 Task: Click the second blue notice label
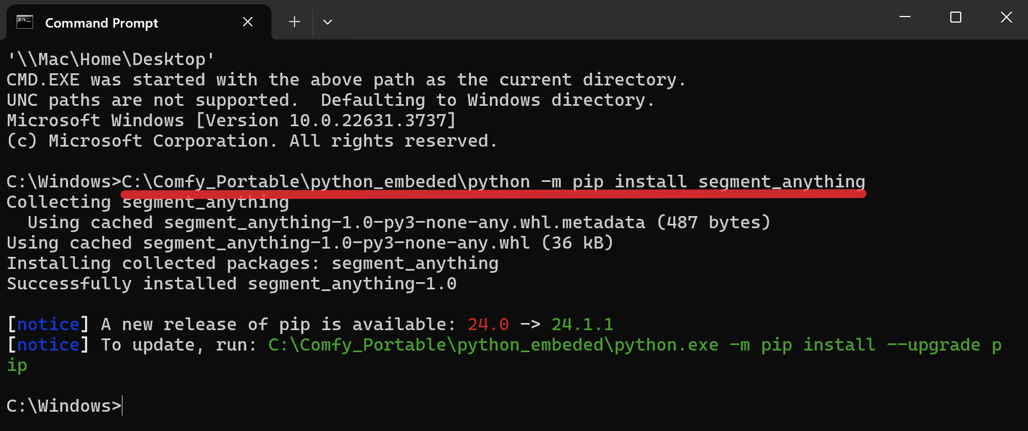[48, 344]
